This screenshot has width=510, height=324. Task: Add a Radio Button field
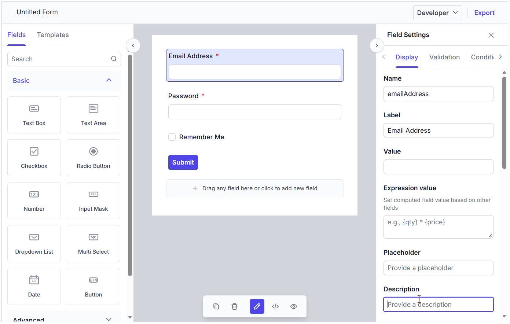pyautogui.click(x=93, y=158)
